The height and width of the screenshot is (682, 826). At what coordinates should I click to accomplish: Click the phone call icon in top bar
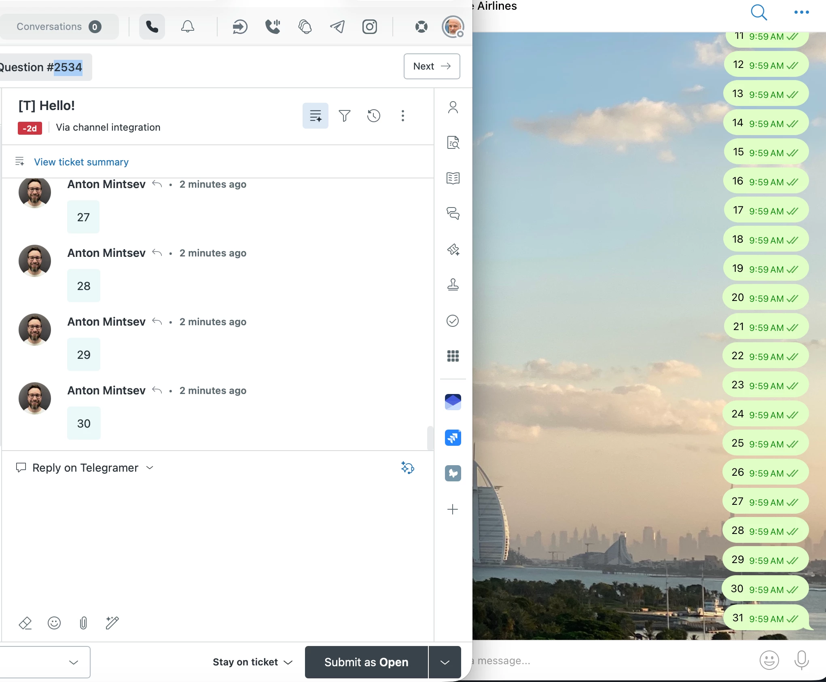[152, 27]
